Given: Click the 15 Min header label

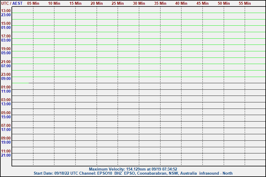Looking at the screenshot, I should click(x=75, y=3).
